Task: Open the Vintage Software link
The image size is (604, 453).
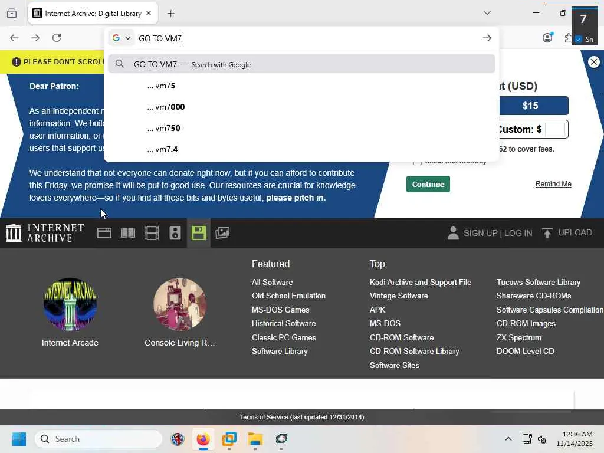Action: [399, 296]
